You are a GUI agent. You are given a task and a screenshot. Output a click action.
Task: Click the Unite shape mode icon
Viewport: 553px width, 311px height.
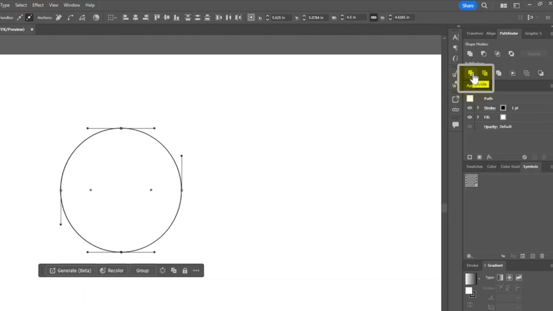[470, 54]
